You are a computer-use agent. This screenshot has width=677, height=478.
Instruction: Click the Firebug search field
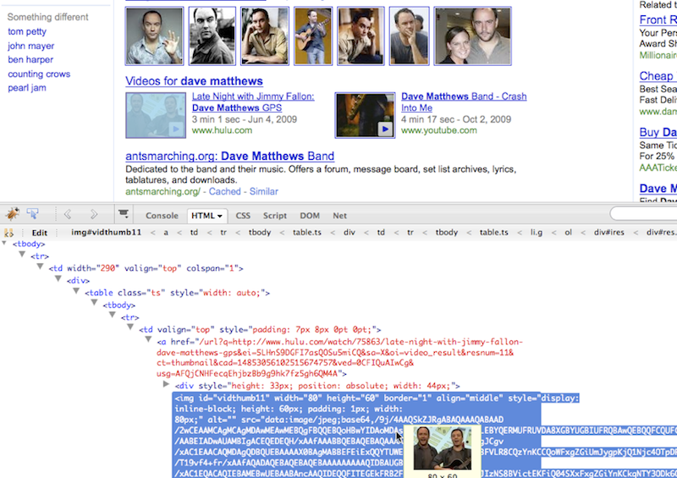coord(643,214)
